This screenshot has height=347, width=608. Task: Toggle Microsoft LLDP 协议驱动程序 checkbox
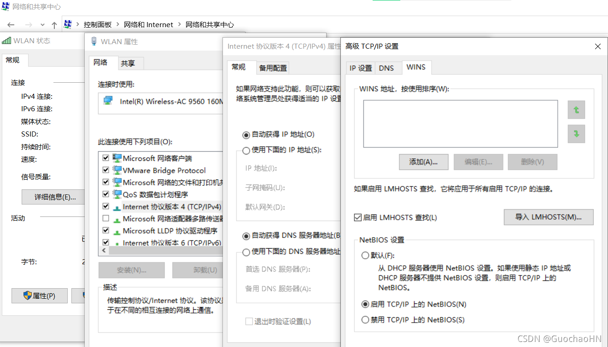106,231
